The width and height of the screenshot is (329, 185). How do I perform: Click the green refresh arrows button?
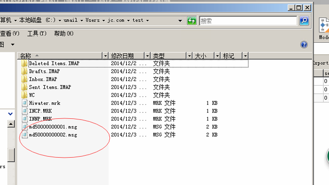pos(191,20)
